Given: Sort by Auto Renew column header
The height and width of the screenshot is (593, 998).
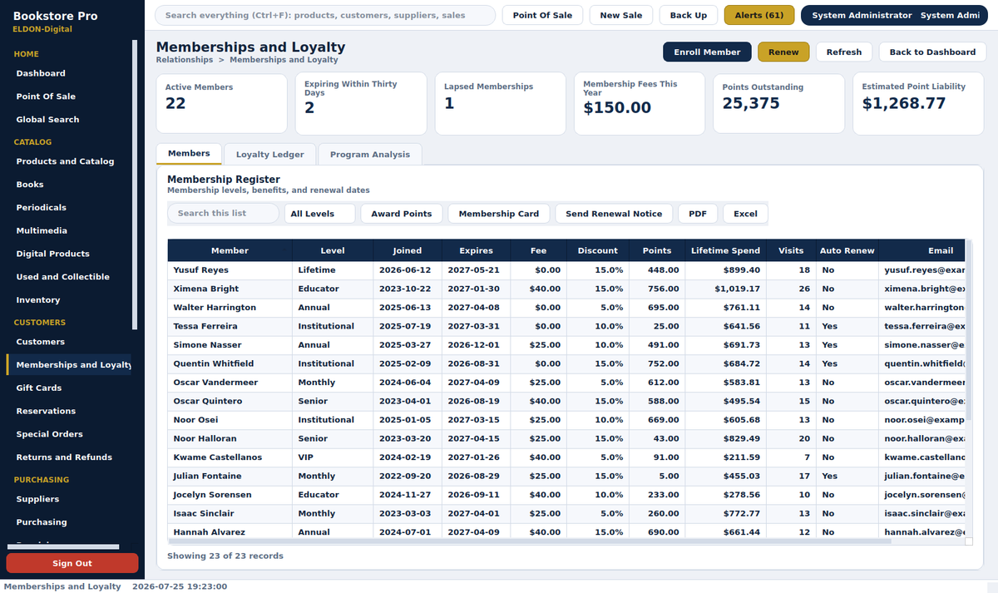Looking at the screenshot, I should [x=847, y=250].
